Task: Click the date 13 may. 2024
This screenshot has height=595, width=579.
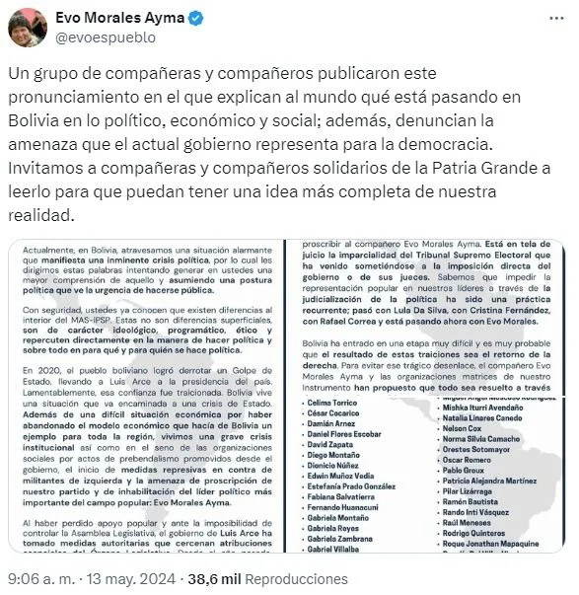Action: point(131,579)
